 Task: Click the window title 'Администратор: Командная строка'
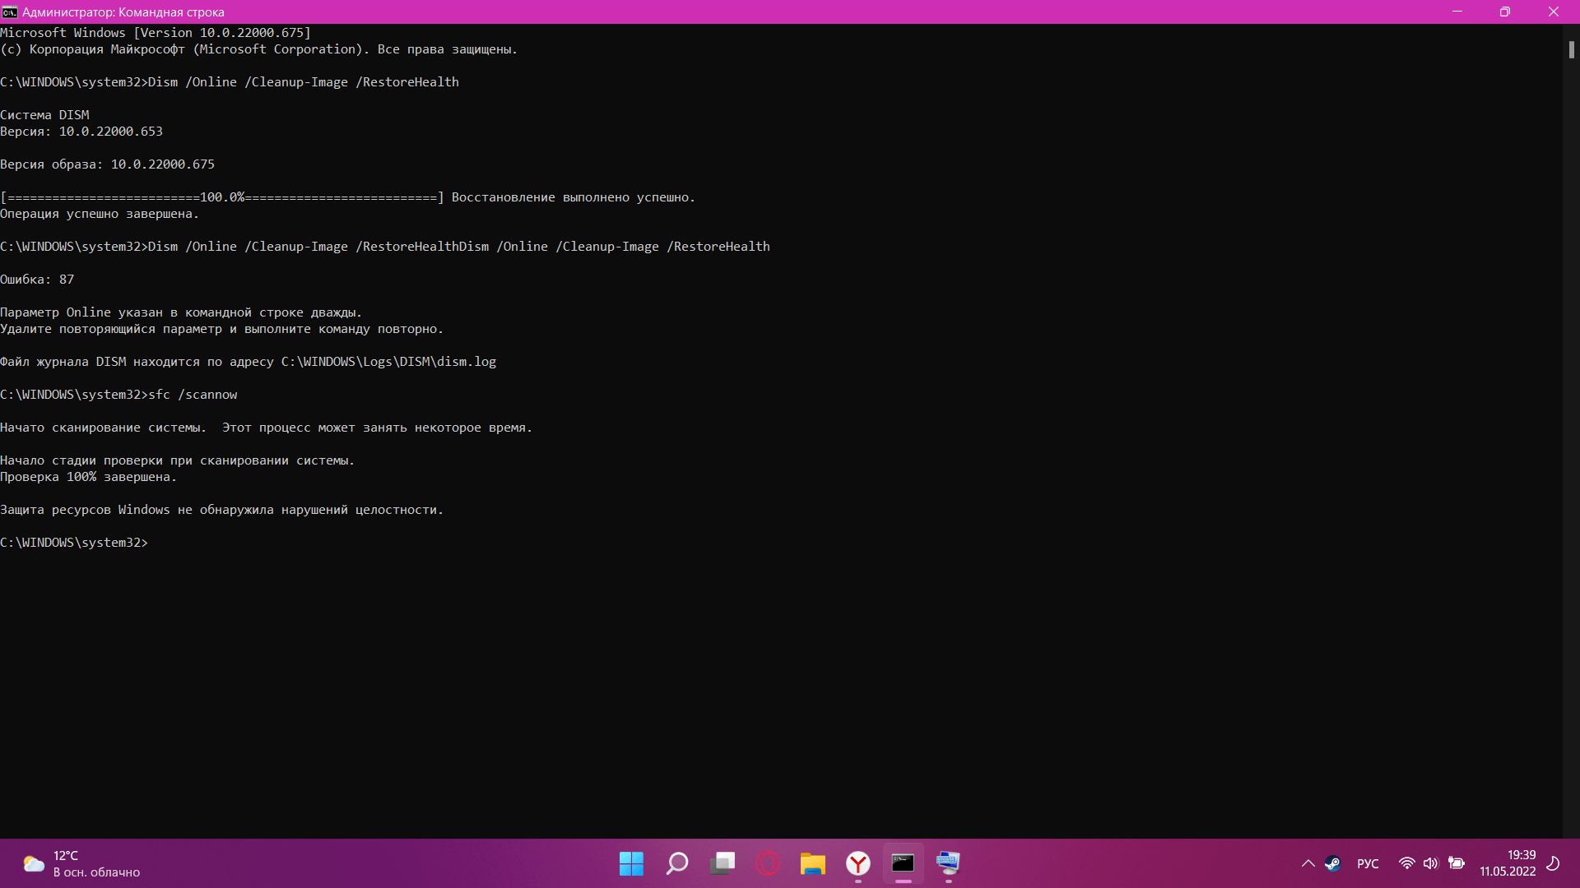coord(123,12)
